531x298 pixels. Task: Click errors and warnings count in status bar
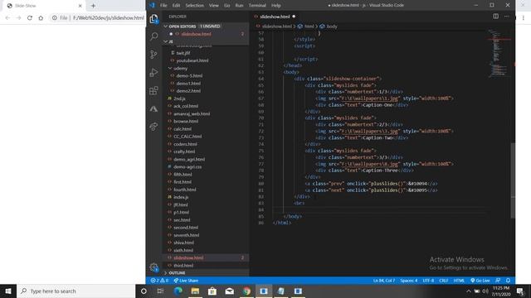pos(159,281)
